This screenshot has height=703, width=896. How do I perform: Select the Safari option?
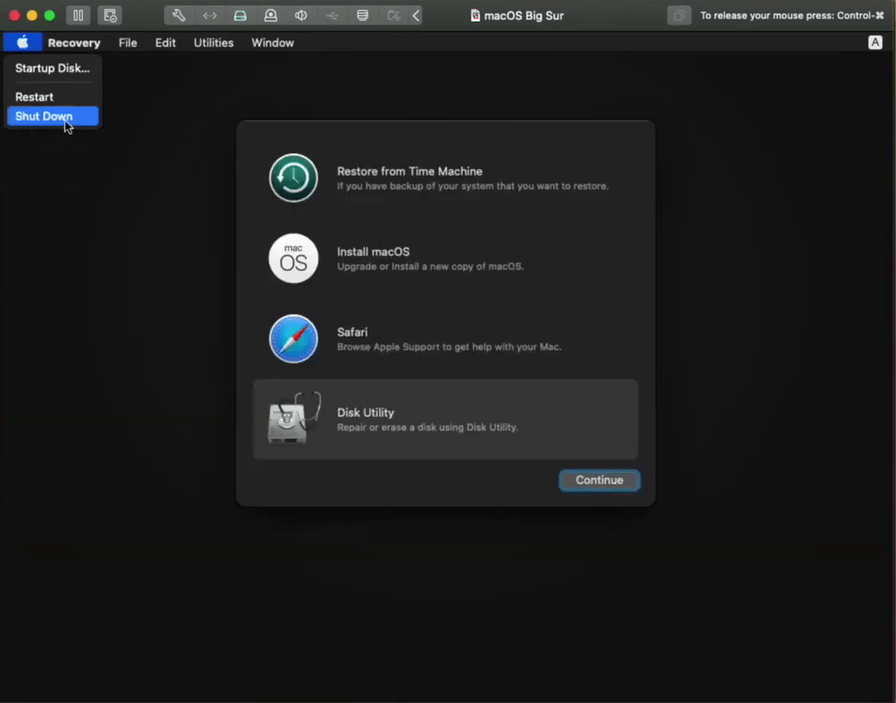click(x=445, y=339)
